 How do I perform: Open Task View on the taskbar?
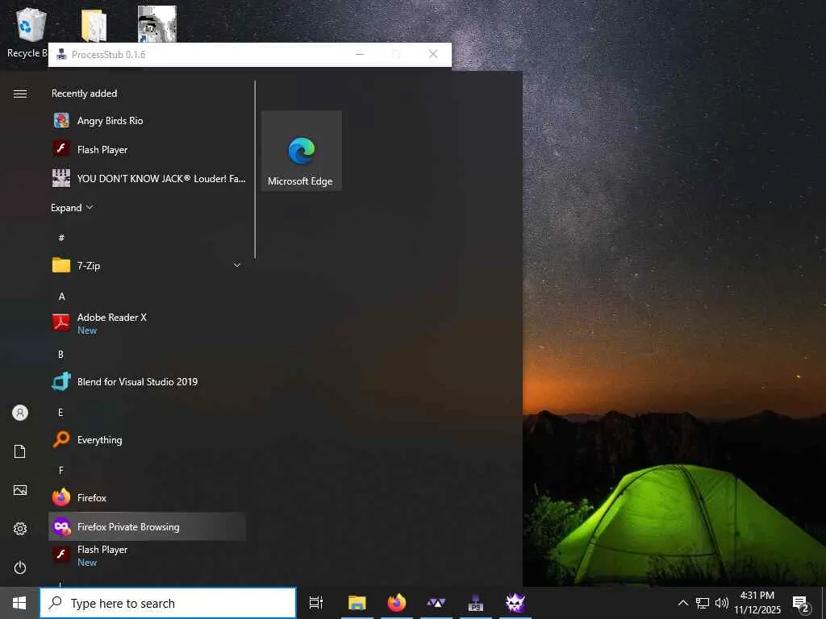pyautogui.click(x=316, y=603)
